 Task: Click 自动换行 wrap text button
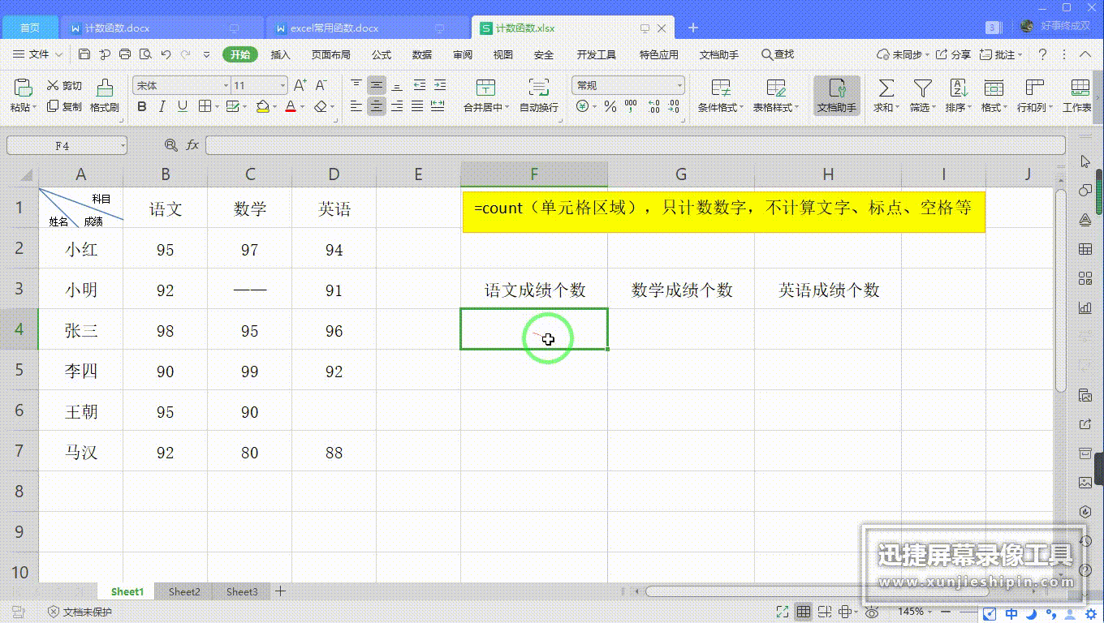tap(539, 96)
